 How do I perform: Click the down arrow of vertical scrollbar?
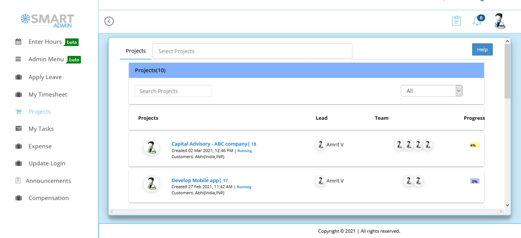(507, 205)
